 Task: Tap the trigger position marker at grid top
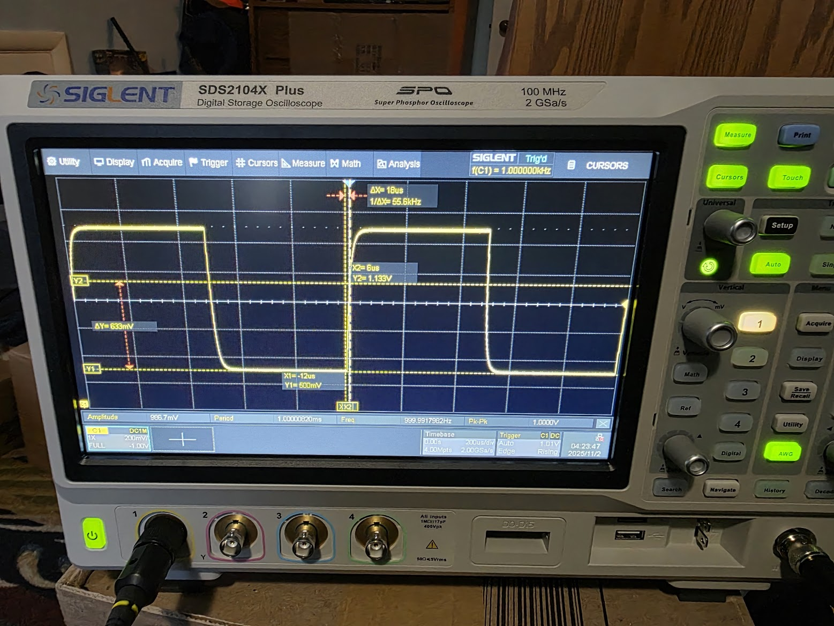[349, 183]
